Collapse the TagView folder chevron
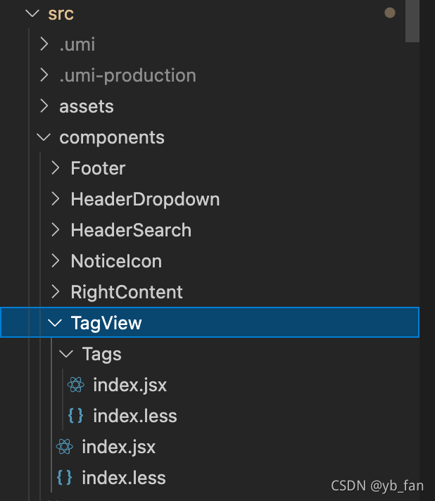This screenshot has height=501, width=435. click(x=55, y=323)
